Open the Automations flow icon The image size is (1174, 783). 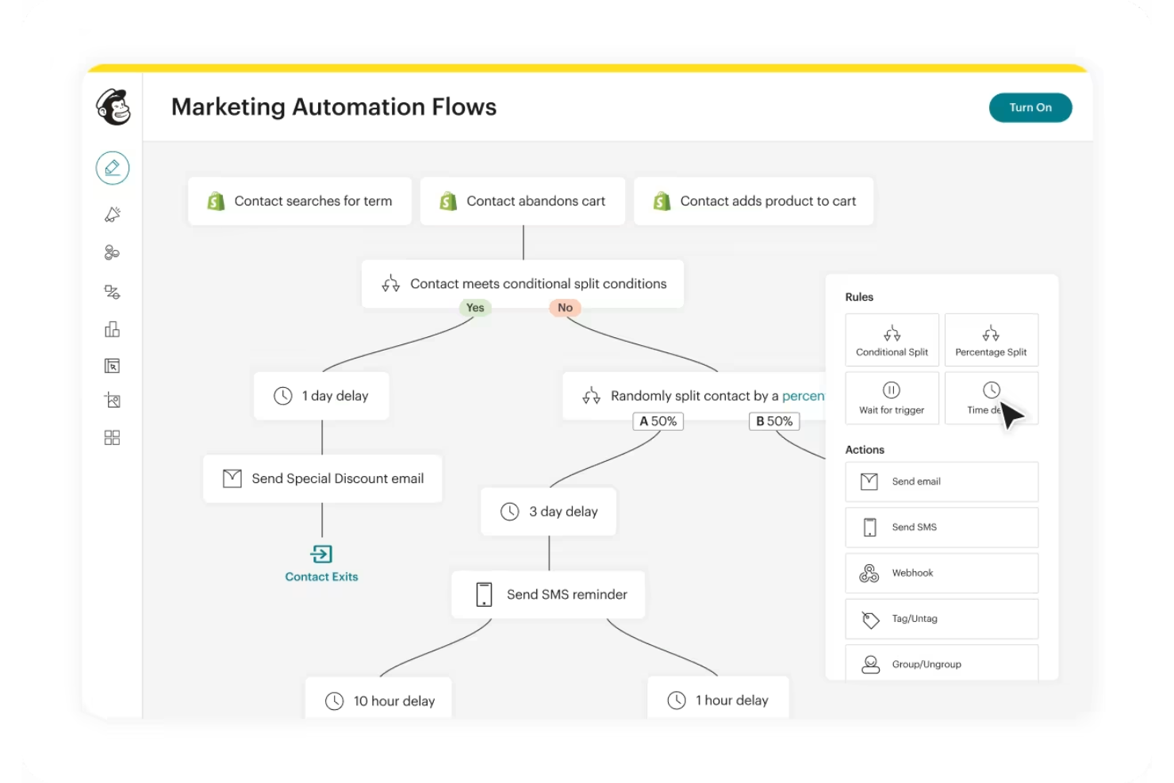click(112, 291)
